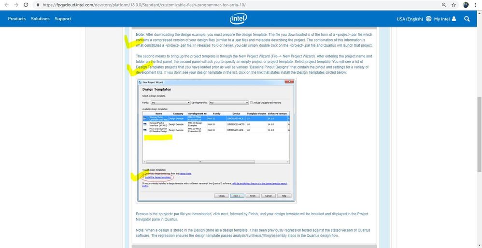Reload the current page
This screenshot has width=482, height=248.
pos(26,5)
